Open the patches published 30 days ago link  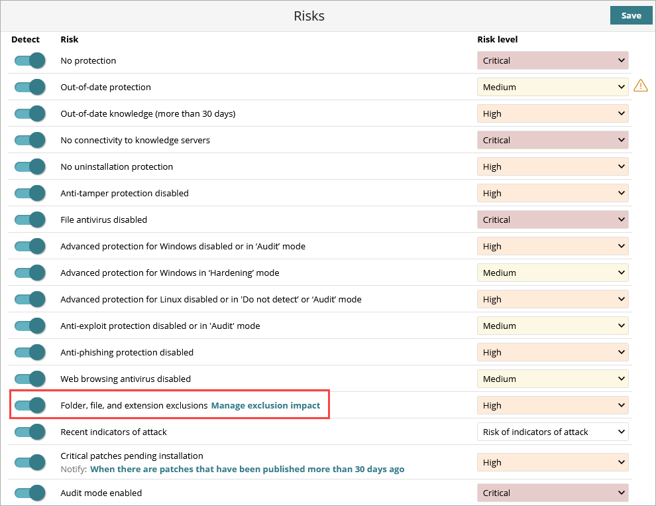click(x=247, y=469)
